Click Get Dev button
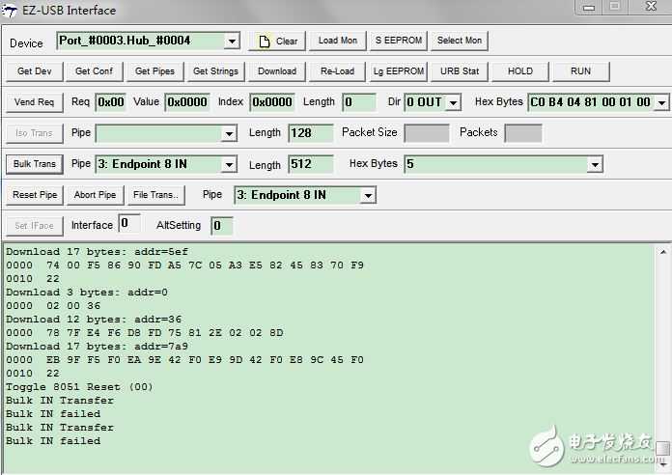The width and height of the screenshot is (672, 475). [35, 71]
